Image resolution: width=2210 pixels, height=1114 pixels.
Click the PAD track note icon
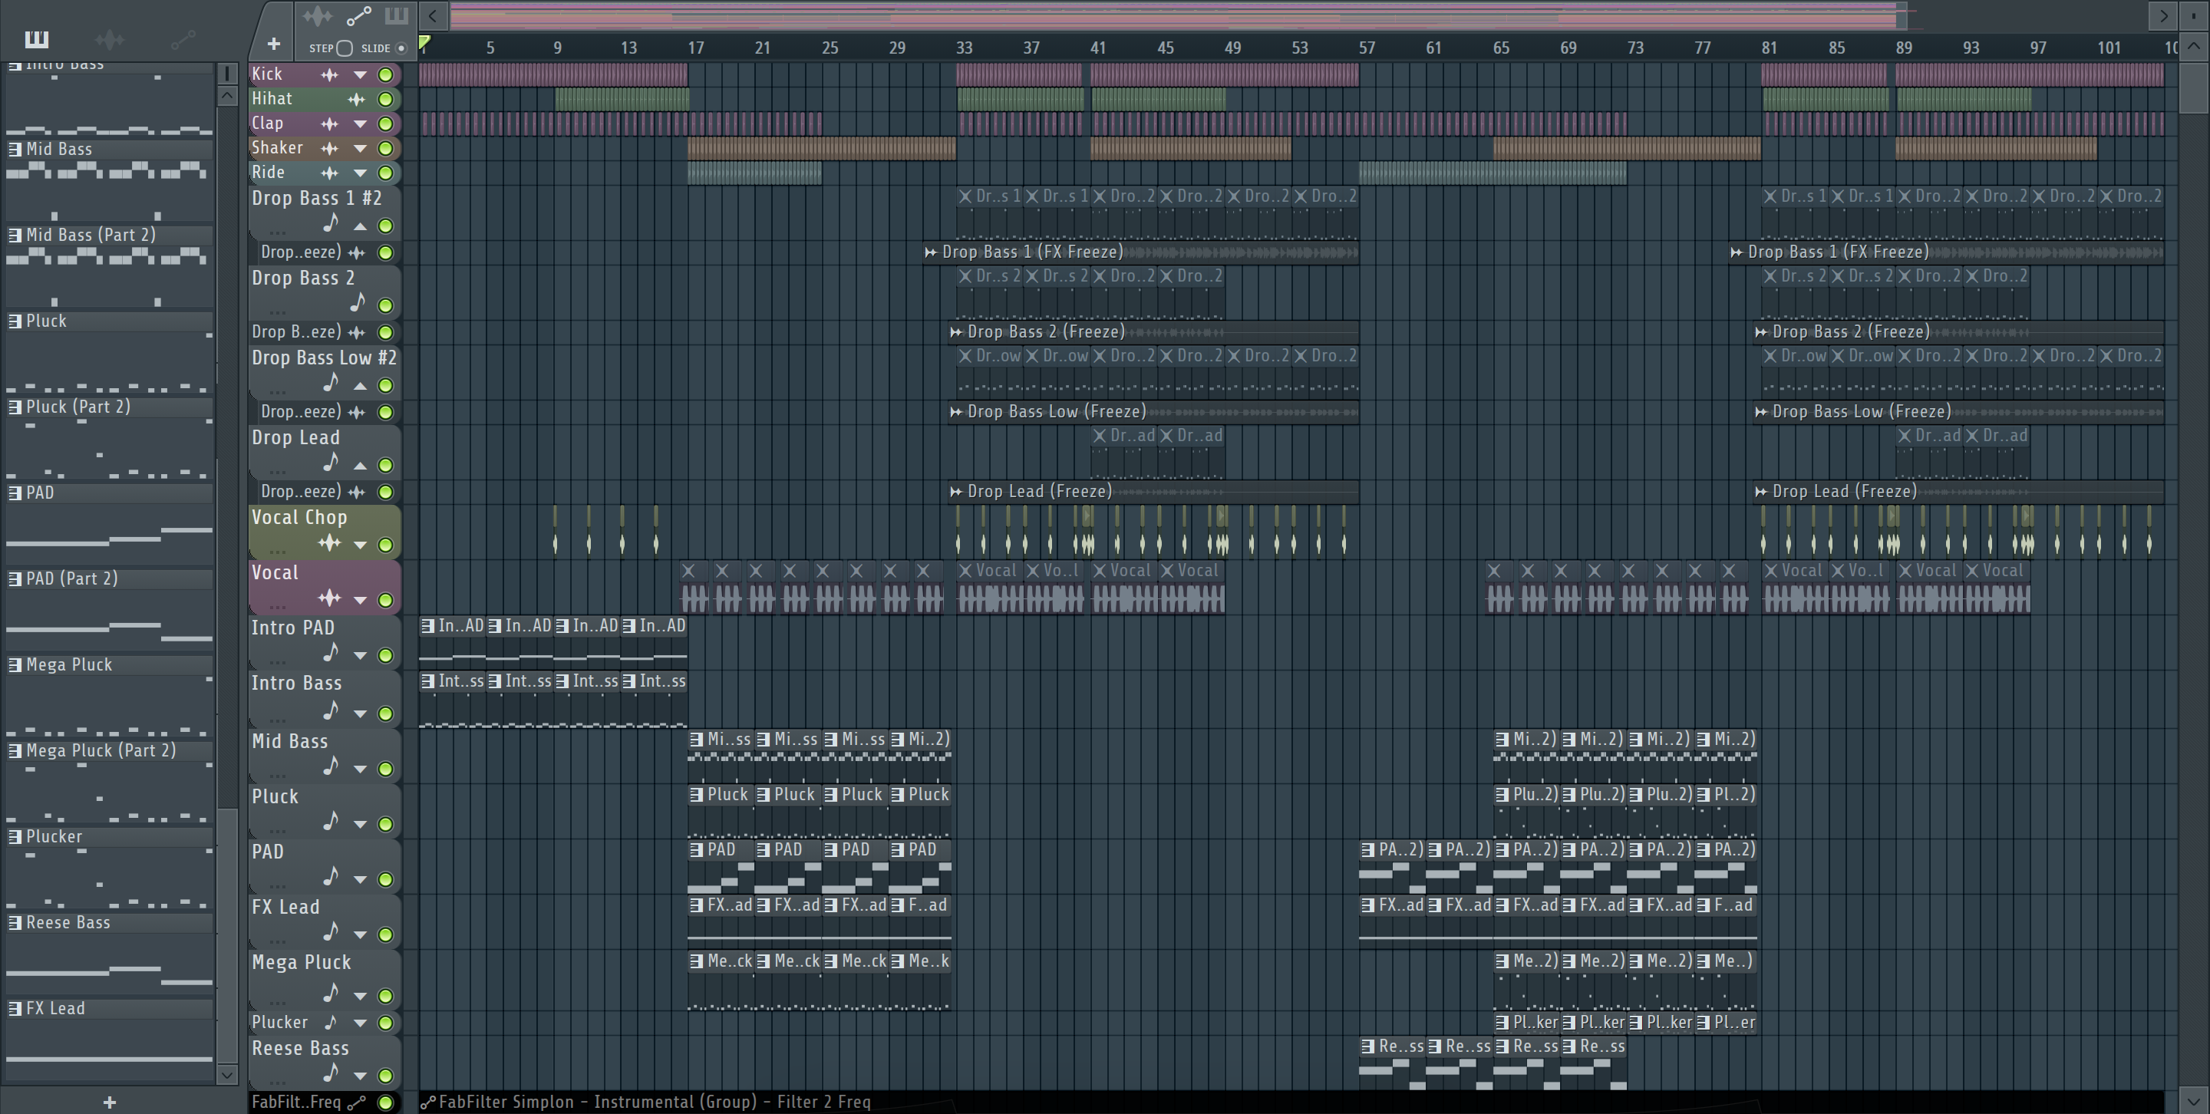point(331,876)
